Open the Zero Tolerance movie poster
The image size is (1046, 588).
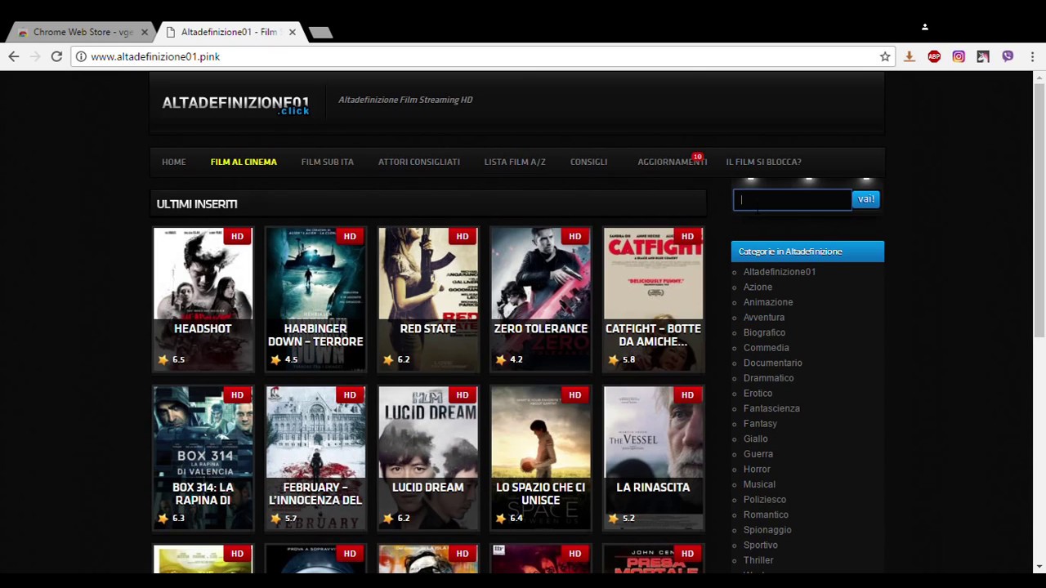[540, 300]
